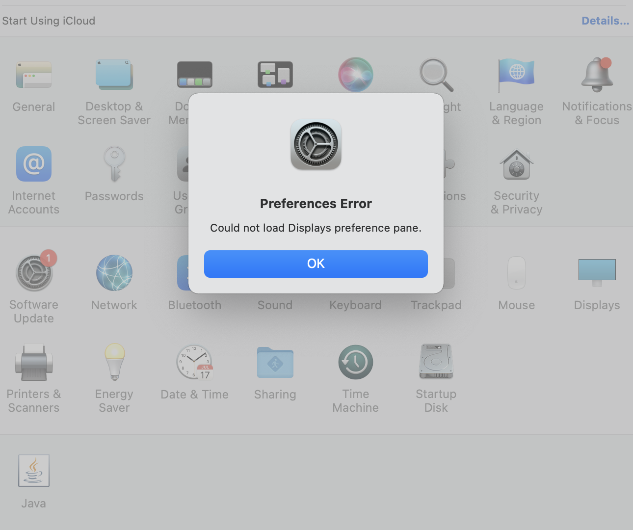Open the Displays preference pane
The height and width of the screenshot is (530, 633).
click(597, 273)
